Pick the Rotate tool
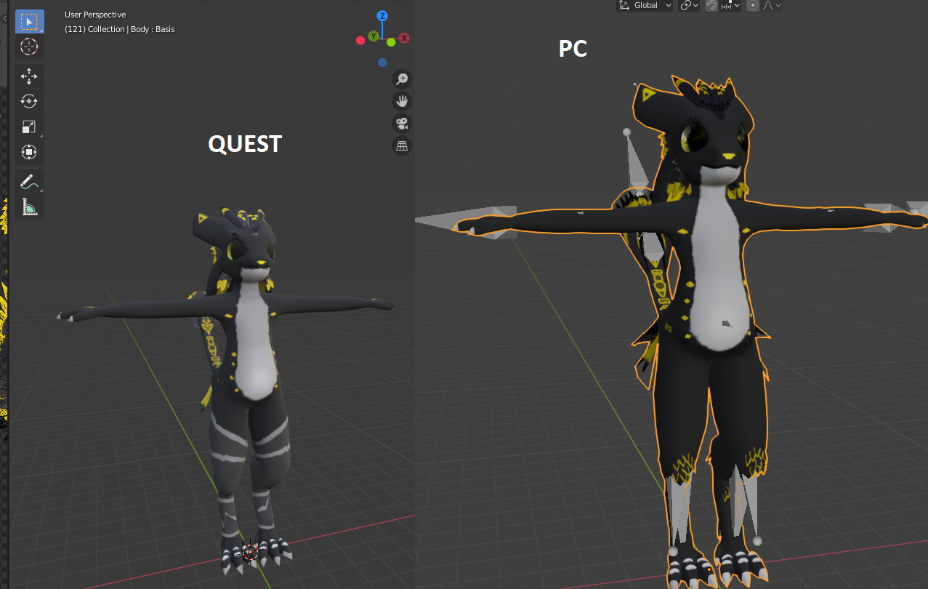 click(x=29, y=101)
